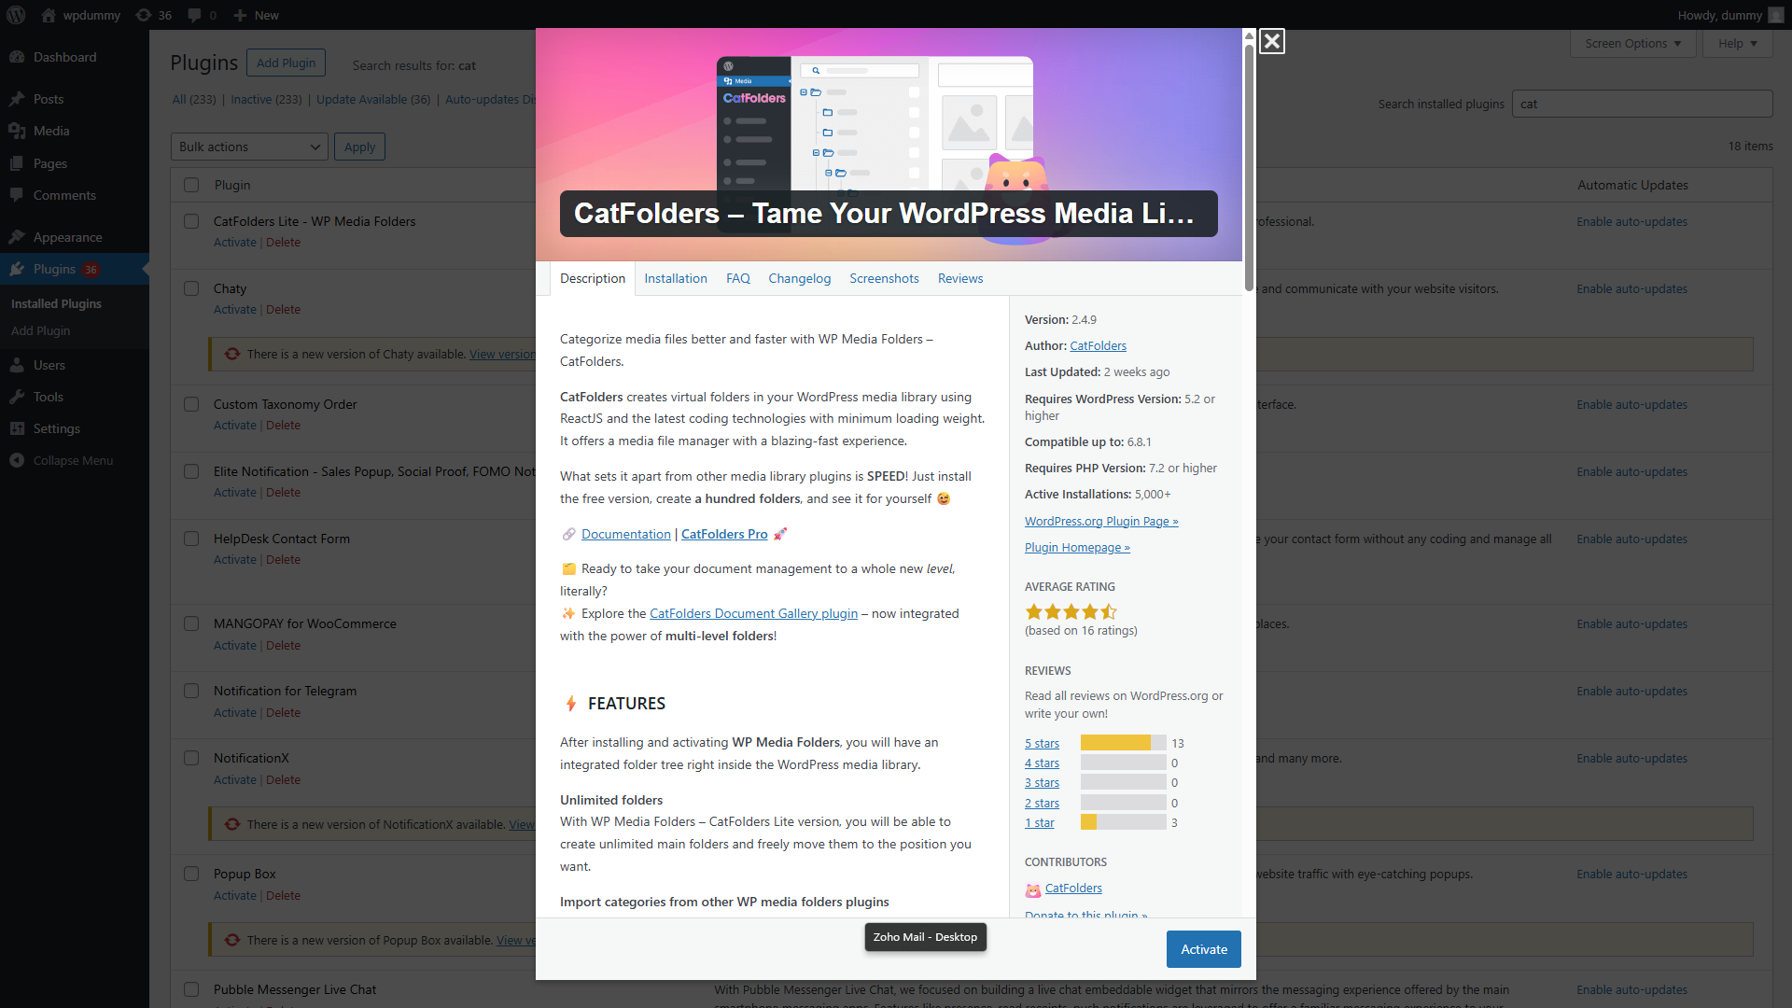
Task: Expand the Help panel
Action: pyautogui.click(x=1738, y=43)
